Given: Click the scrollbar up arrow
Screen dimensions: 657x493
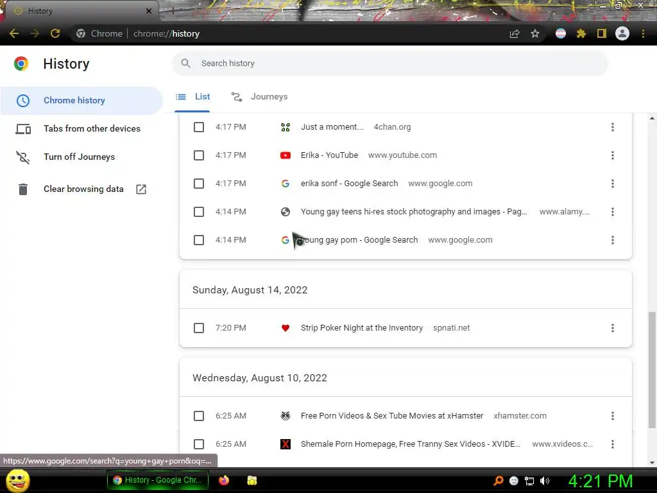Looking at the screenshot, I should [652, 118].
